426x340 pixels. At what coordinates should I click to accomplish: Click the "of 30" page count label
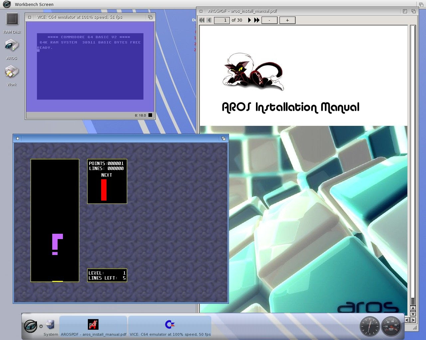[237, 20]
